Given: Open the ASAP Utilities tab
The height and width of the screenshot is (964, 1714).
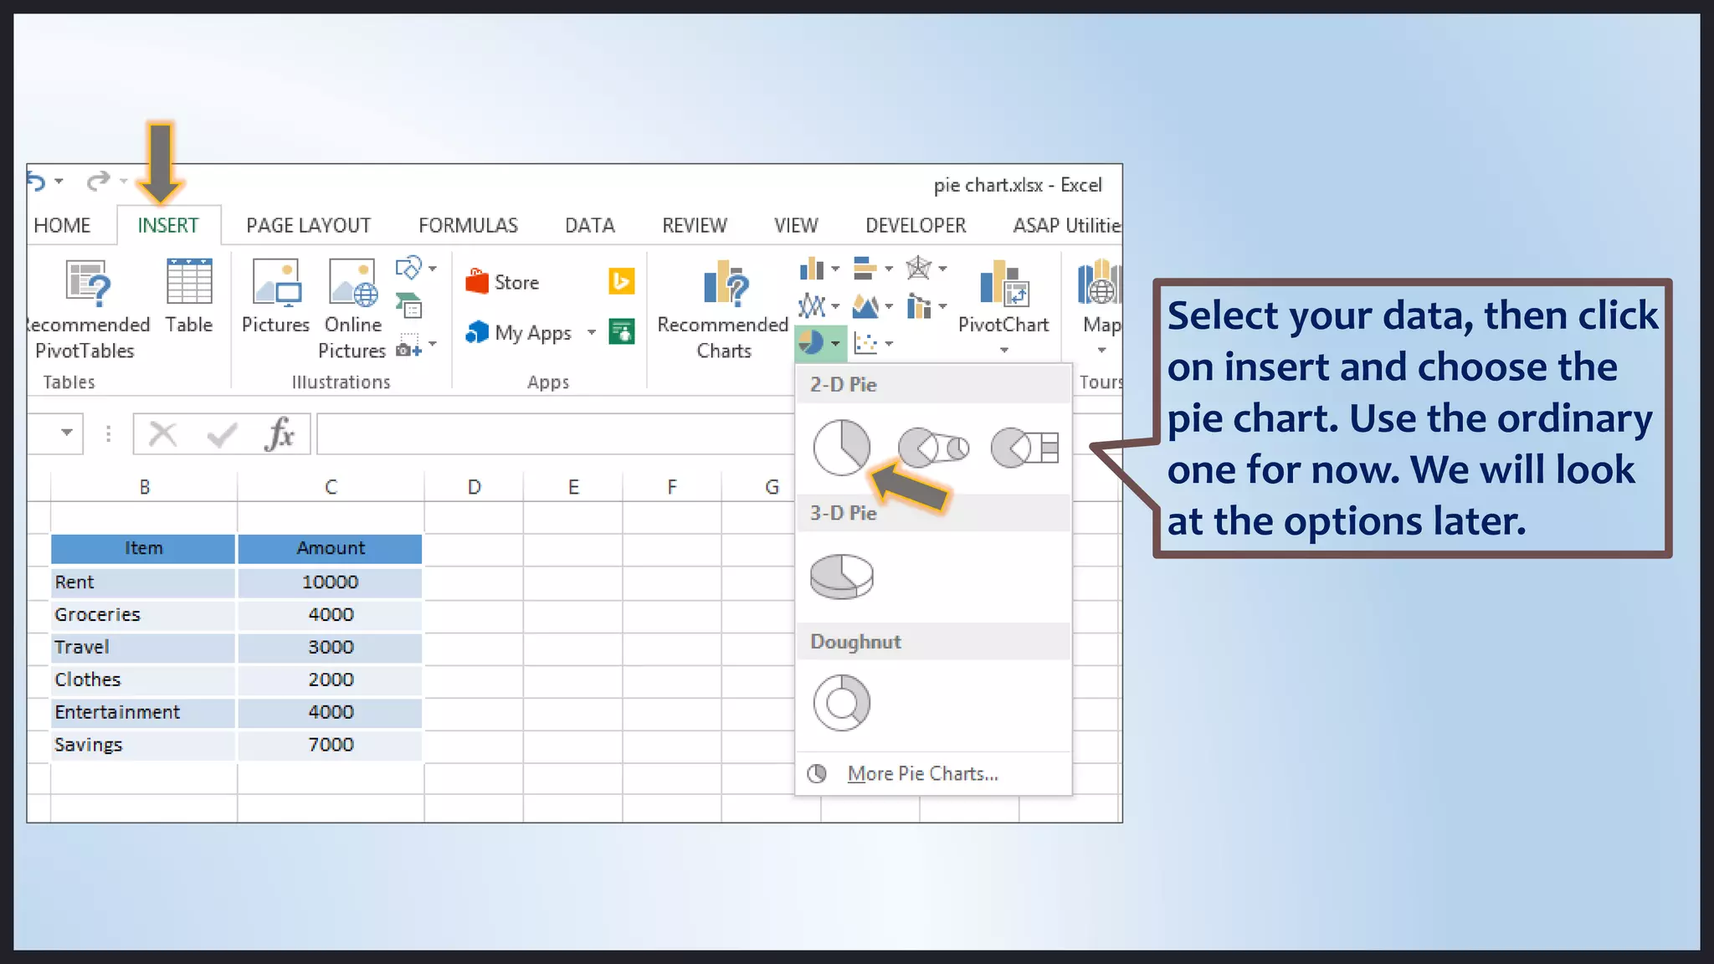Looking at the screenshot, I should 1066,225.
